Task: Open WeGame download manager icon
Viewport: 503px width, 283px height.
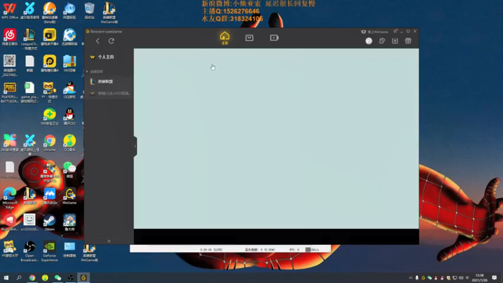Action: tap(395, 41)
